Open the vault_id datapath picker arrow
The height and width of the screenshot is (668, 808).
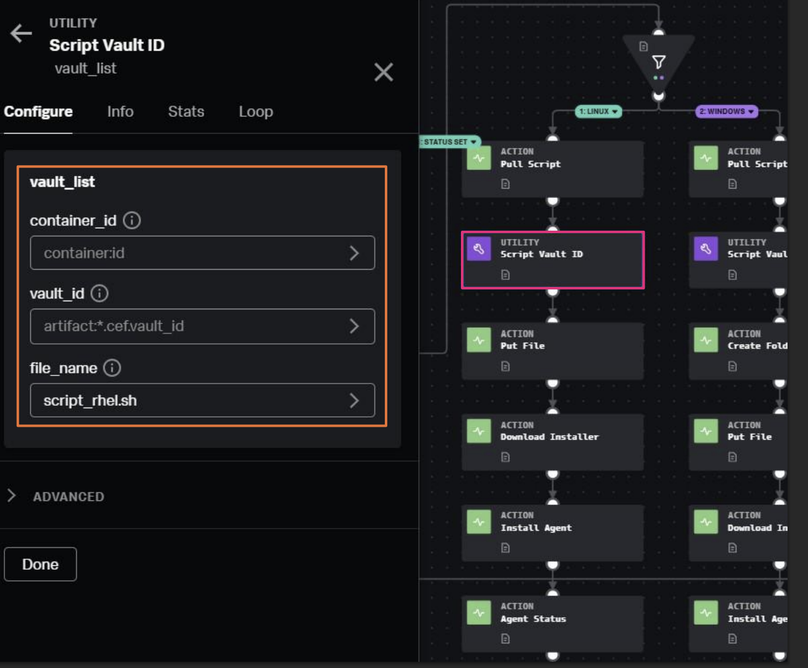pyautogui.click(x=354, y=326)
